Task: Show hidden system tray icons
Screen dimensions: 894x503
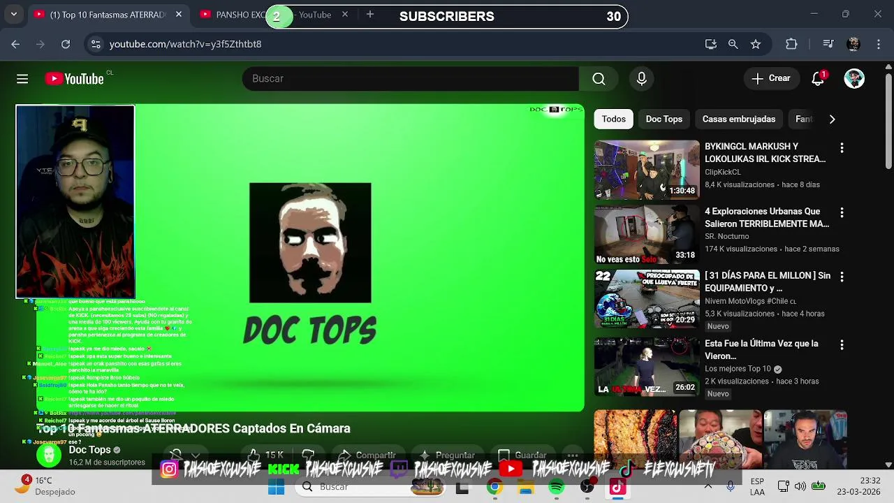Action: click(708, 486)
